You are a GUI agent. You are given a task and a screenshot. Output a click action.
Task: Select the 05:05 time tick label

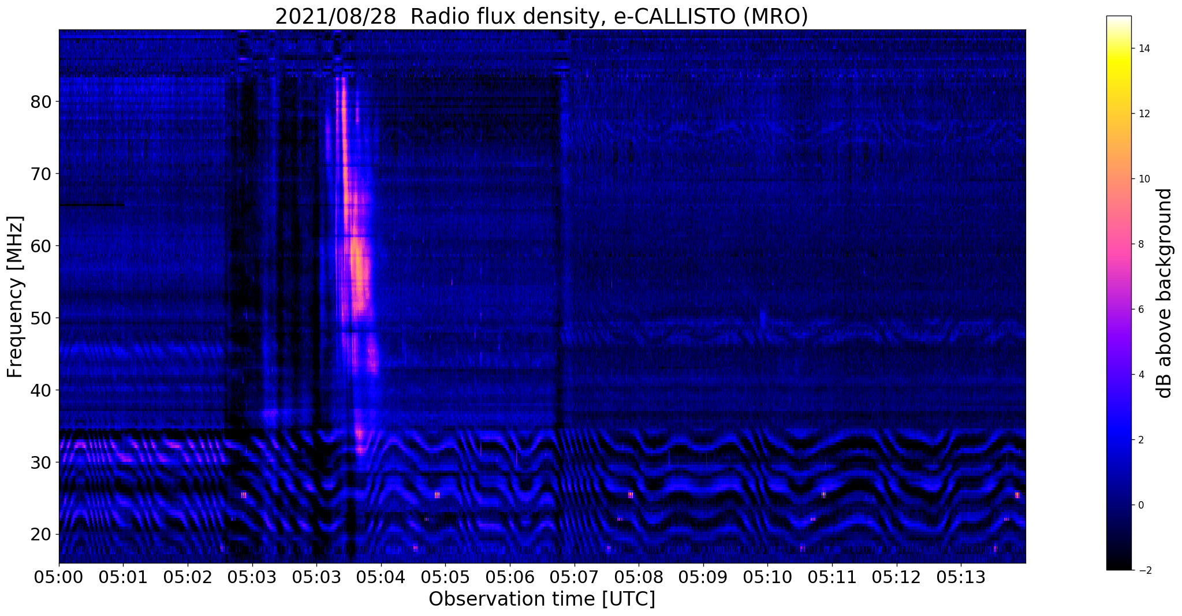pos(445,577)
